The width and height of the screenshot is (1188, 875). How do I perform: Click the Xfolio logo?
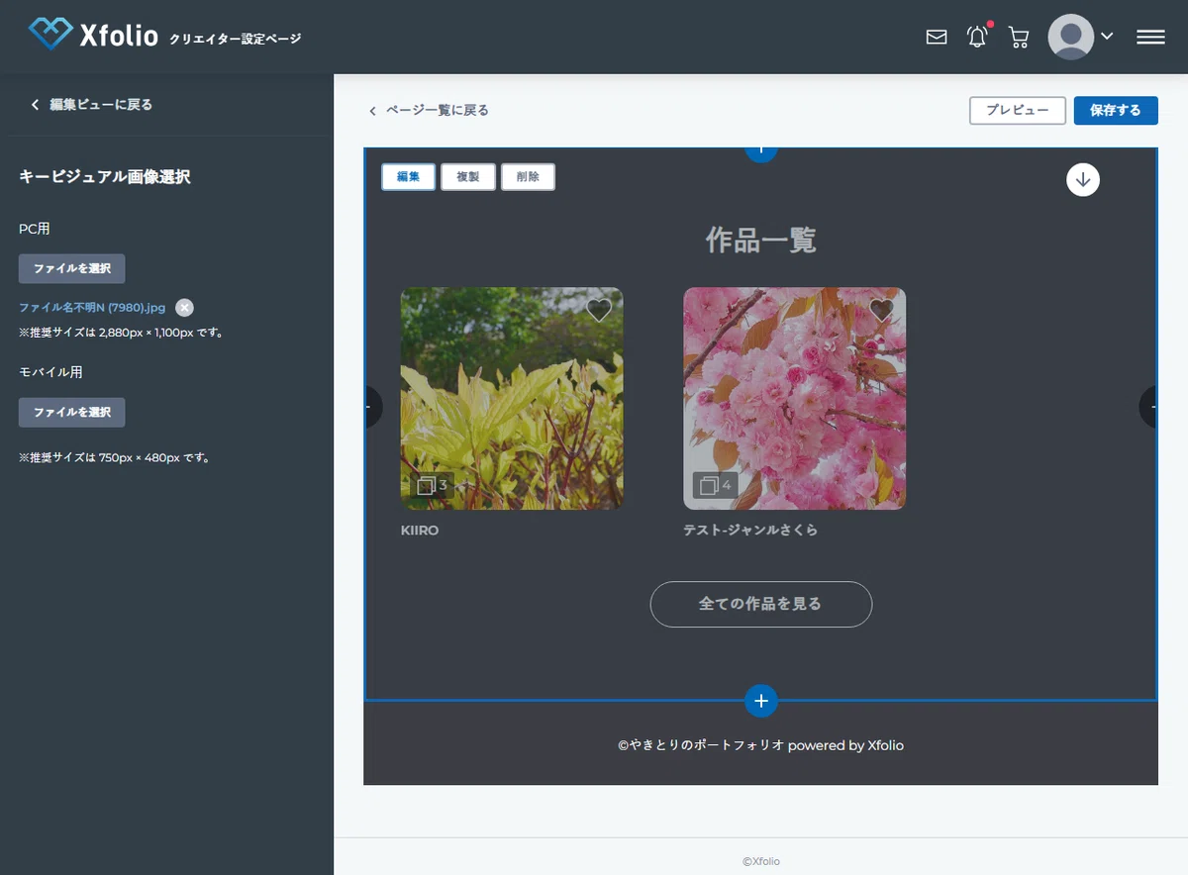[94, 35]
